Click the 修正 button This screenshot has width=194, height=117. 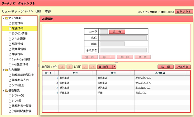107,57
